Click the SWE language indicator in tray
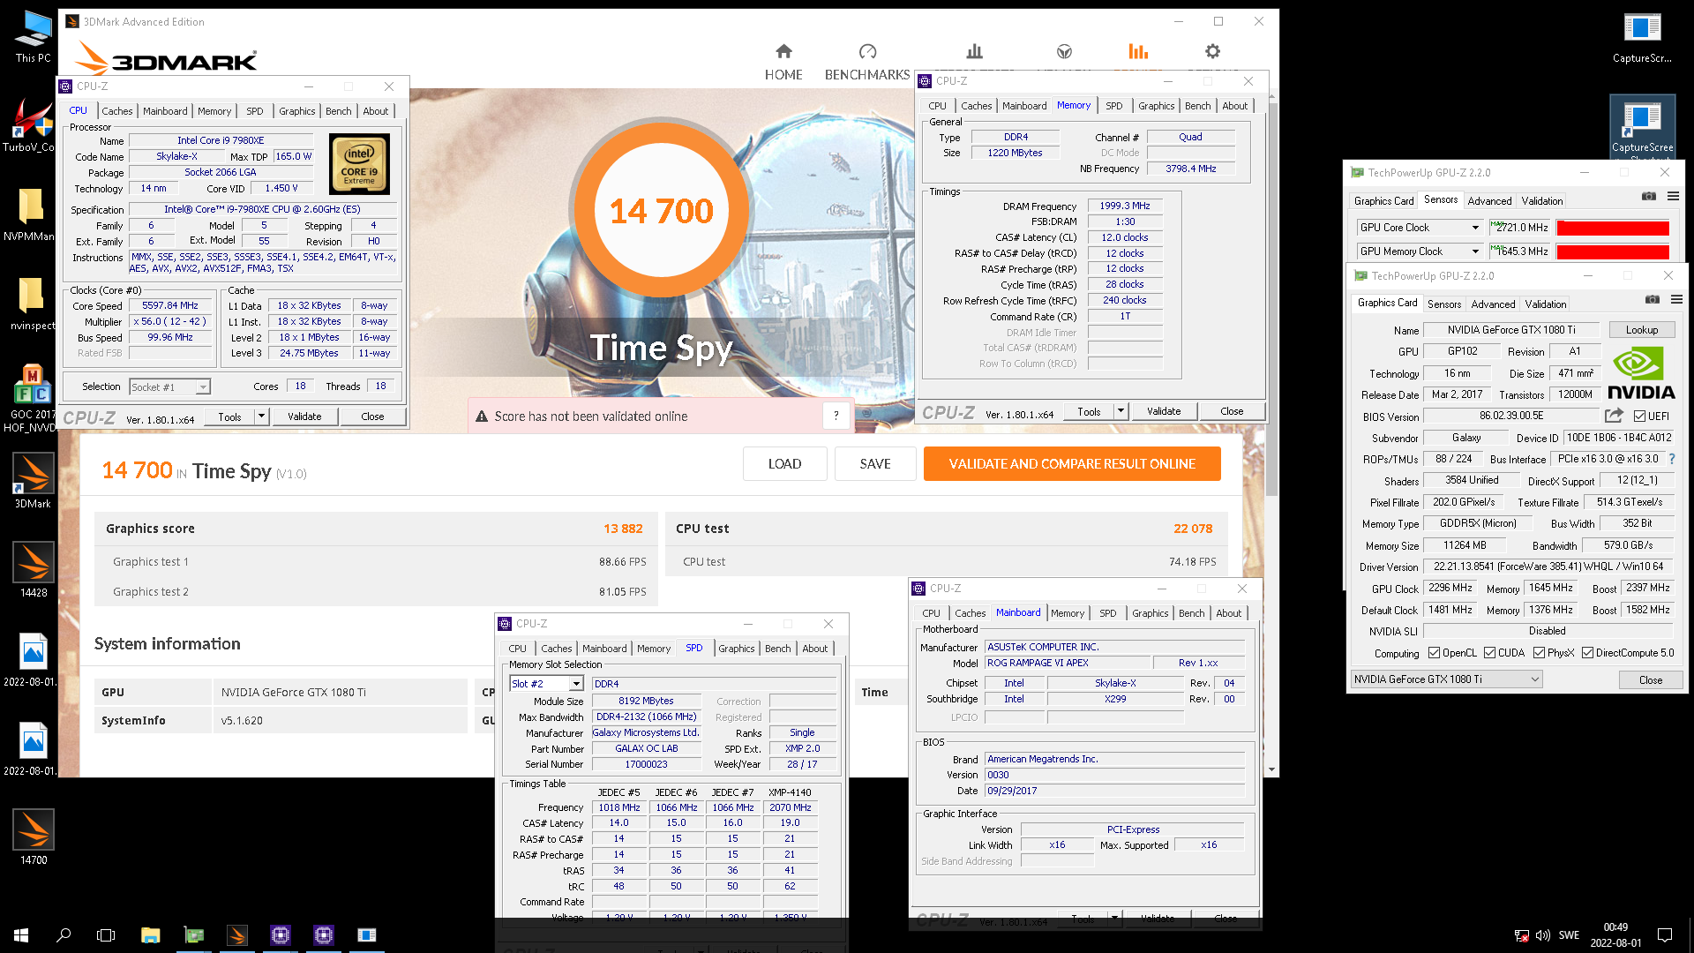Screen dimensions: 1694x953 click(1569, 935)
